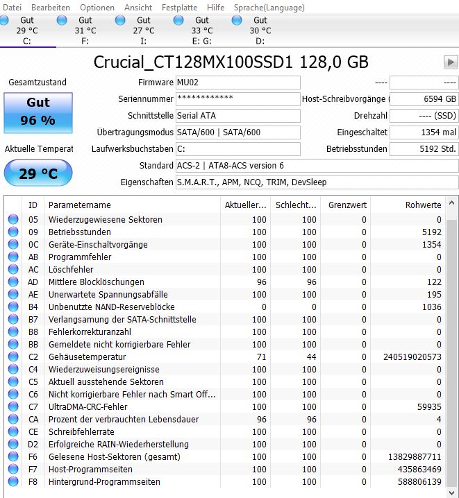Click the raw value 59935
This screenshot has width=459, height=498.
pos(429,407)
